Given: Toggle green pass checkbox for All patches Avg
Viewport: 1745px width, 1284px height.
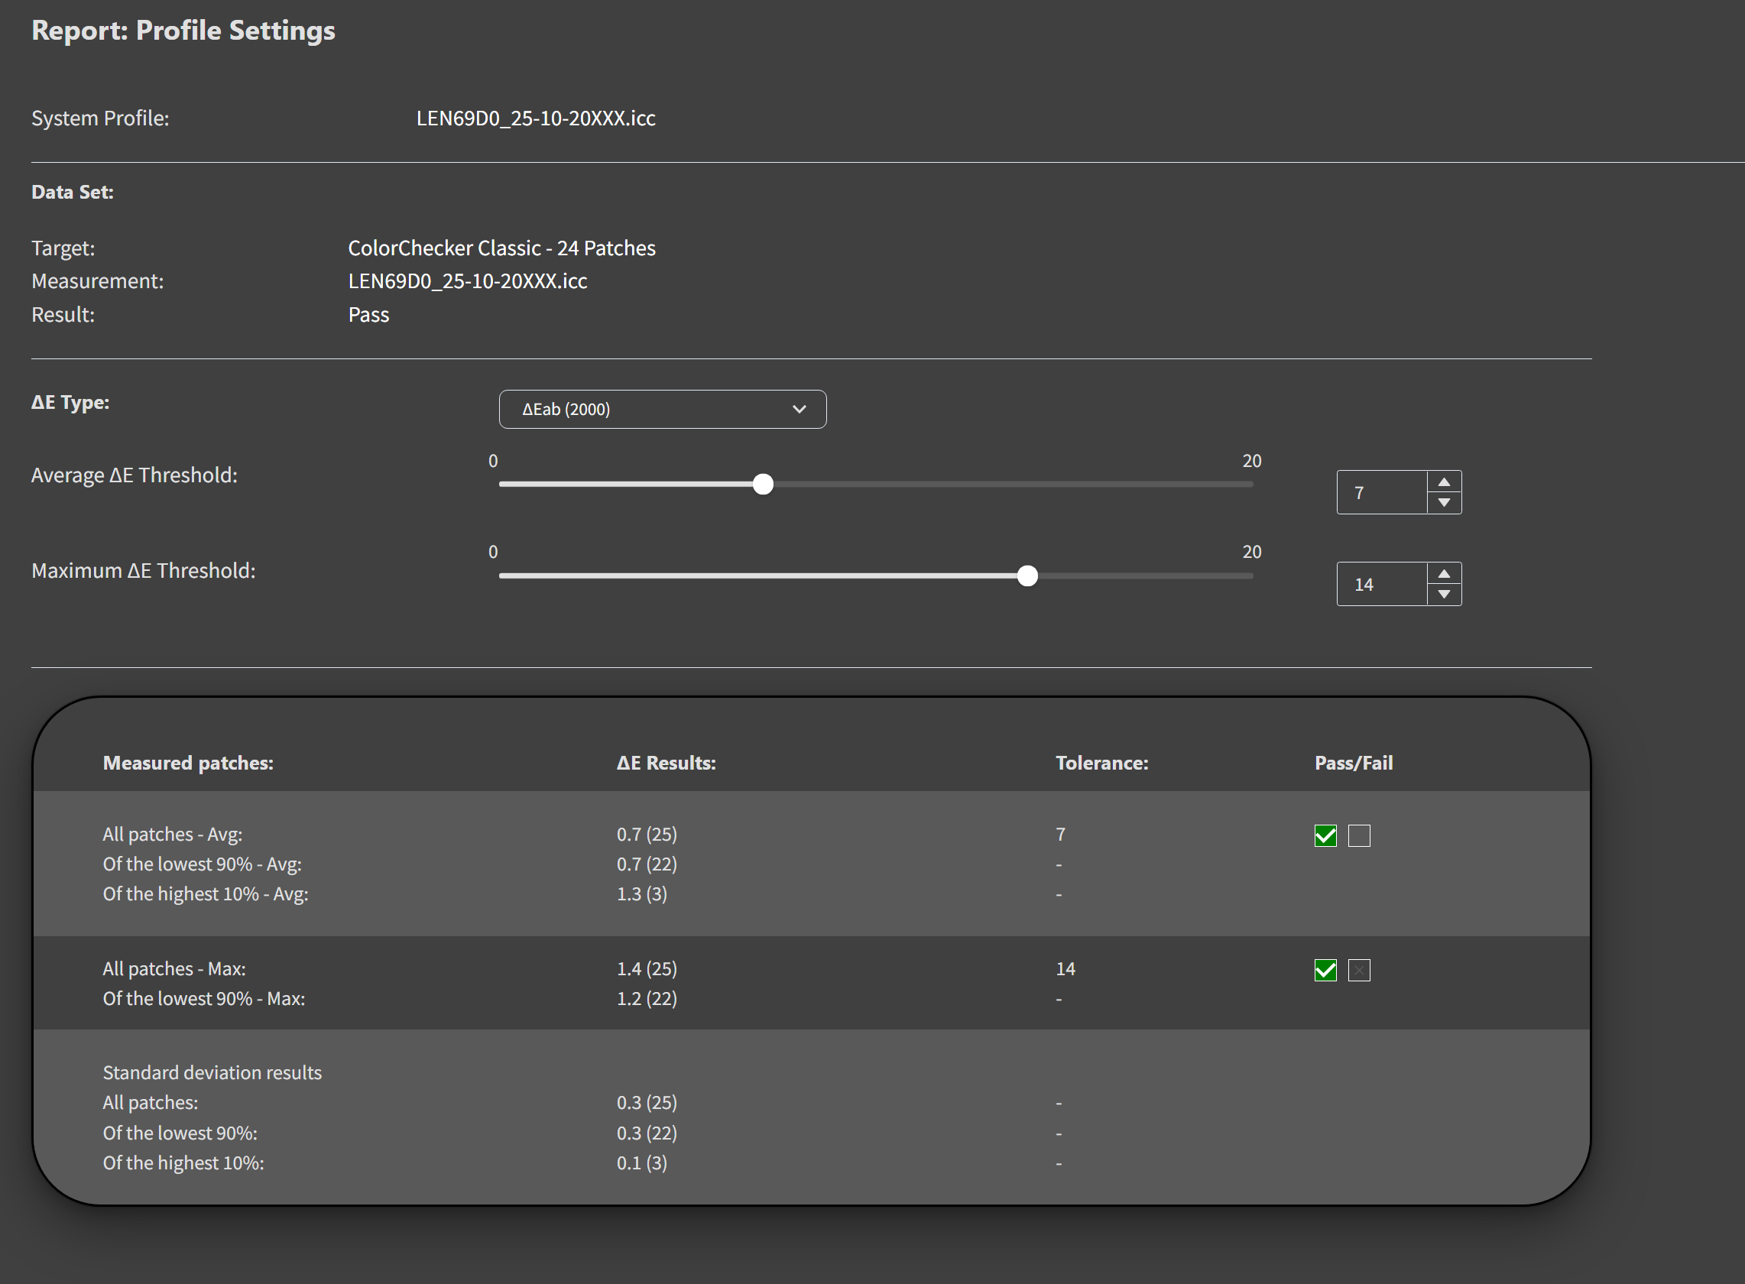Looking at the screenshot, I should [x=1325, y=835].
